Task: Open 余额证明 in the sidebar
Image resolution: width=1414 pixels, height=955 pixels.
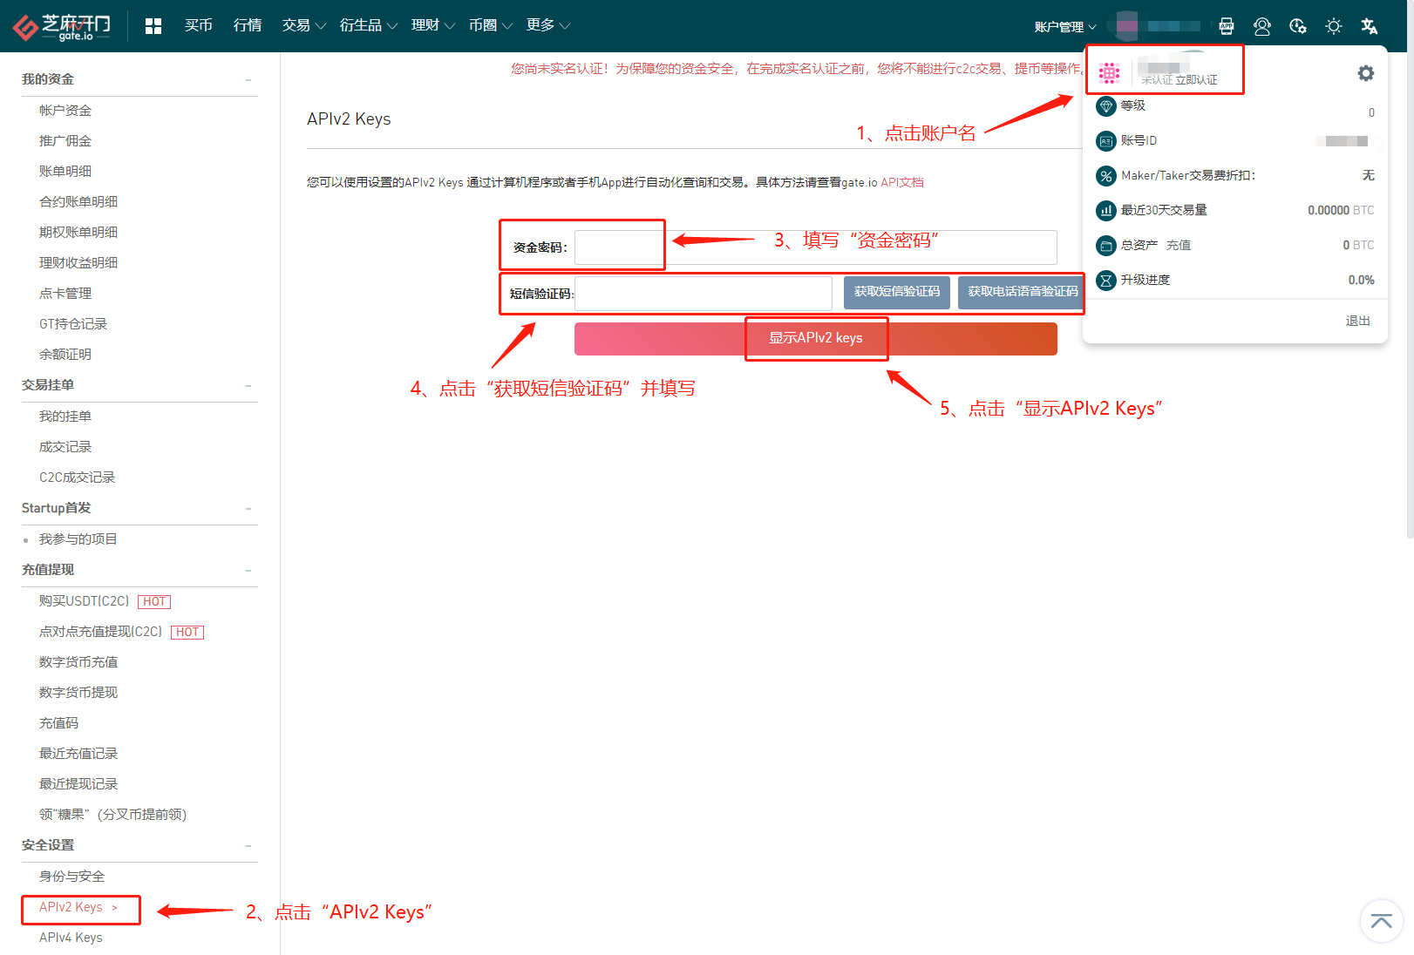Action: (65, 355)
